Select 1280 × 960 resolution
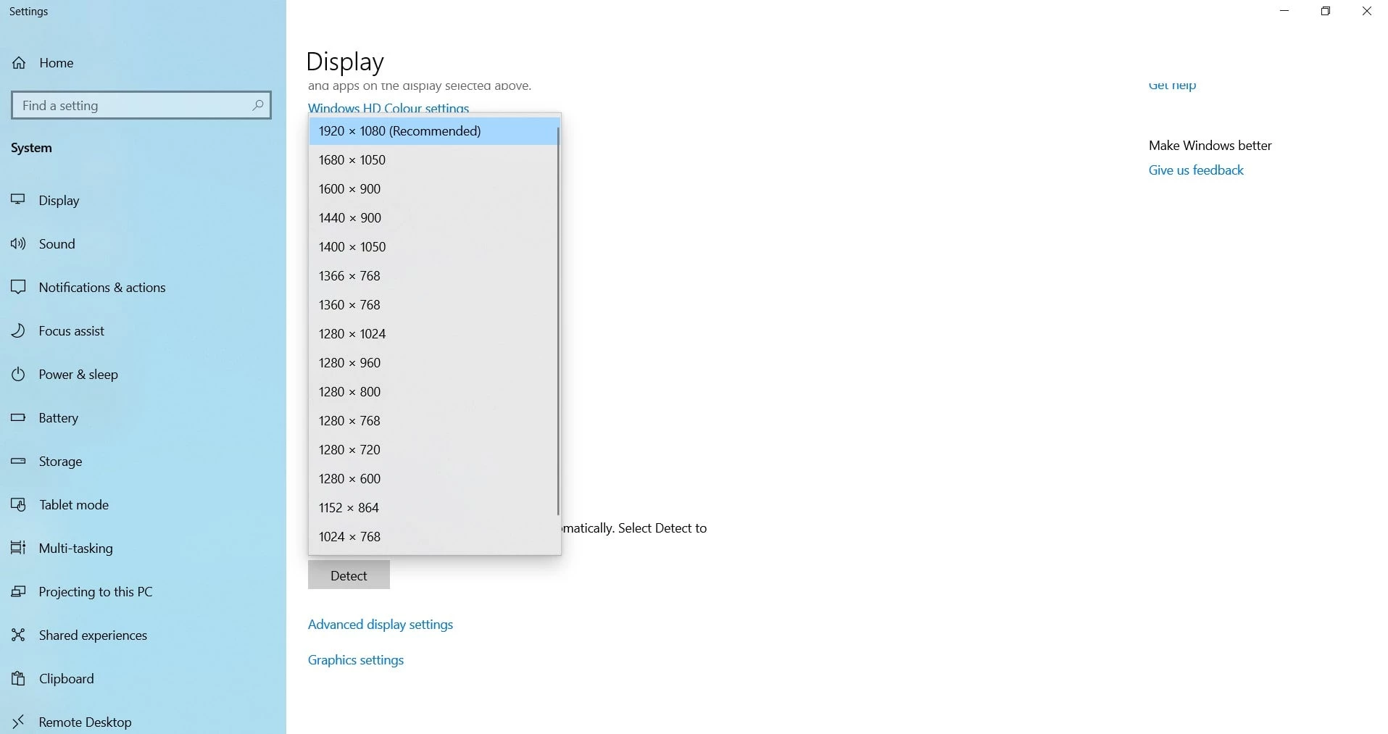The image size is (1388, 734). click(x=433, y=363)
